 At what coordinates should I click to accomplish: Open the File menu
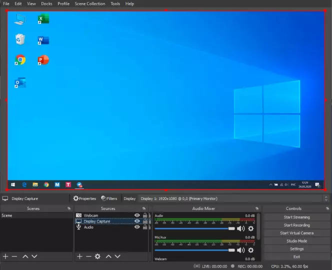point(6,3)
